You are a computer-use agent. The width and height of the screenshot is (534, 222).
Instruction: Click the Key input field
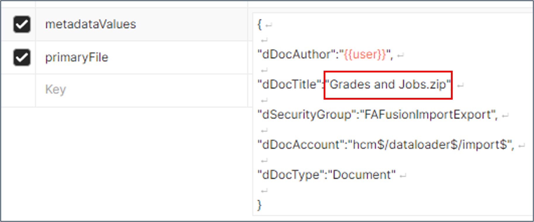point(117,89)
